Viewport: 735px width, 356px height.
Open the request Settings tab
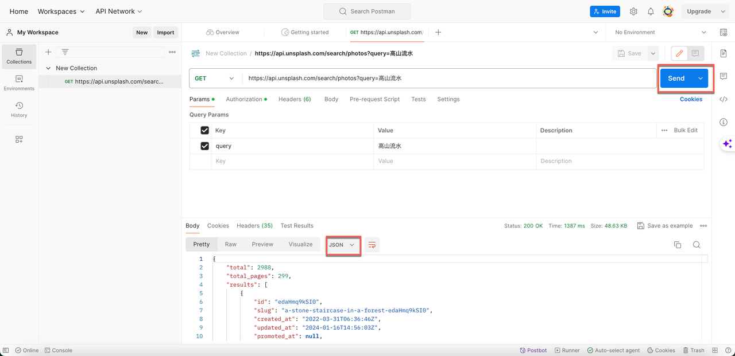[x=448, y=99]
